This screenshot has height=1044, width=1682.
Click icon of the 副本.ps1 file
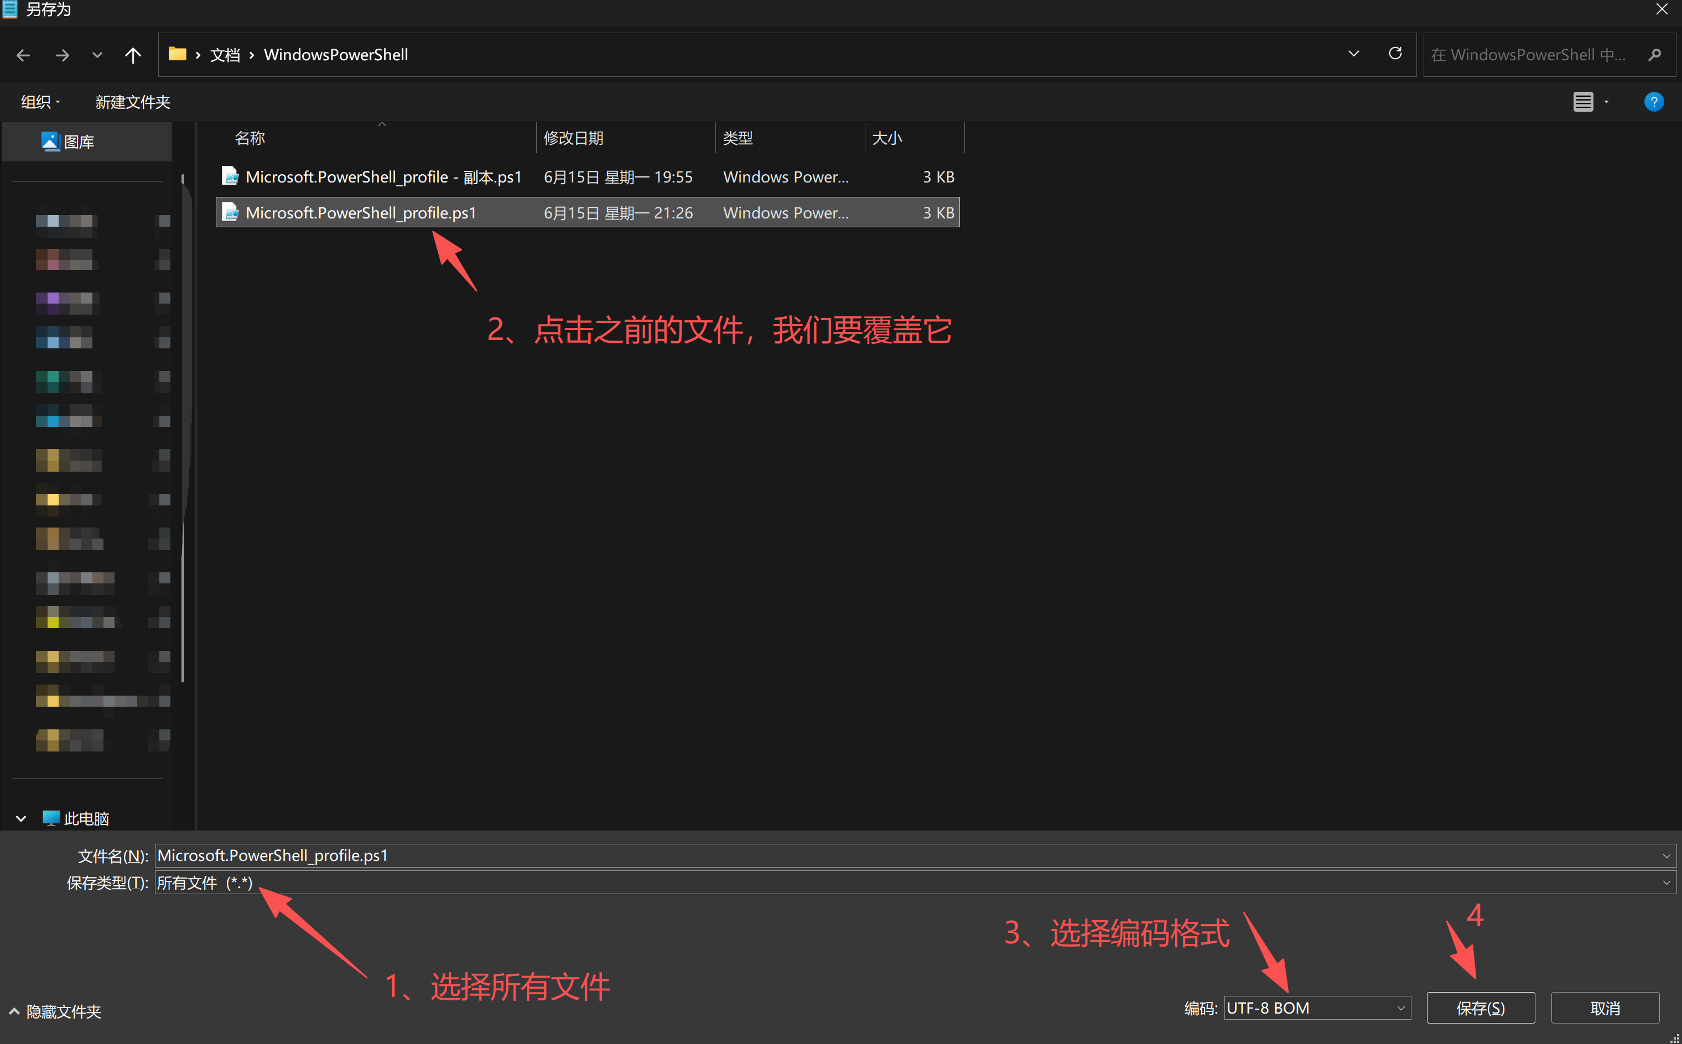pyautogui.click(x=230, y=176)
